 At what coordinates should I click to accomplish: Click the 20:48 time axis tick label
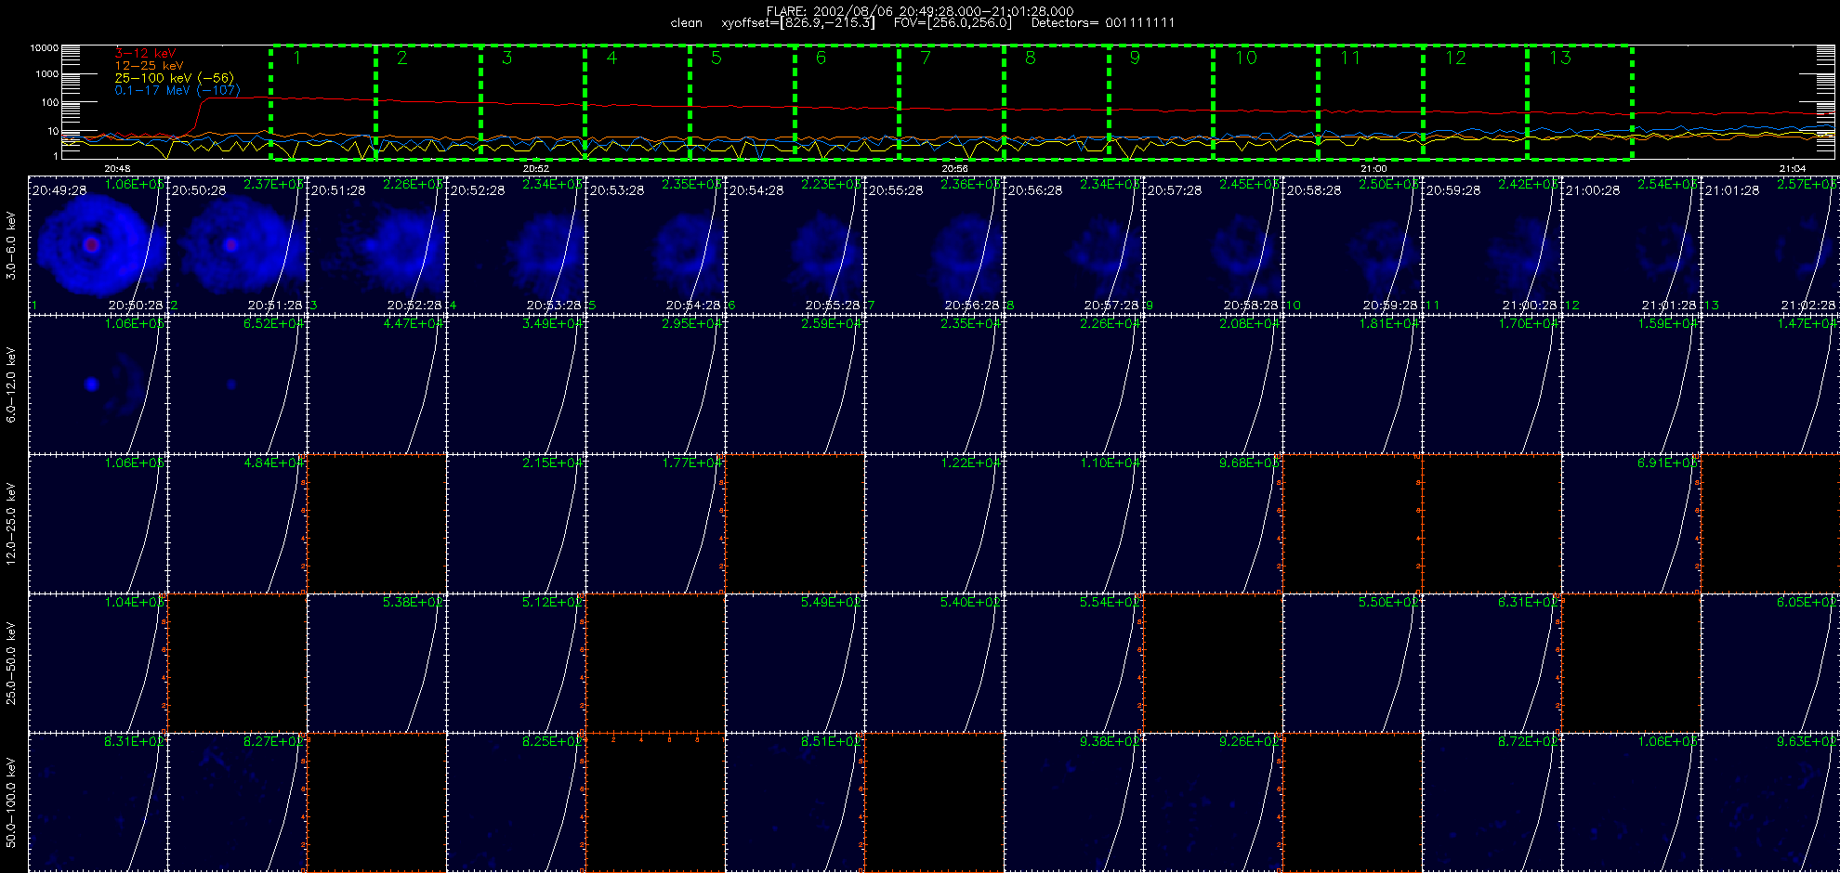click(x=117, y=169)
